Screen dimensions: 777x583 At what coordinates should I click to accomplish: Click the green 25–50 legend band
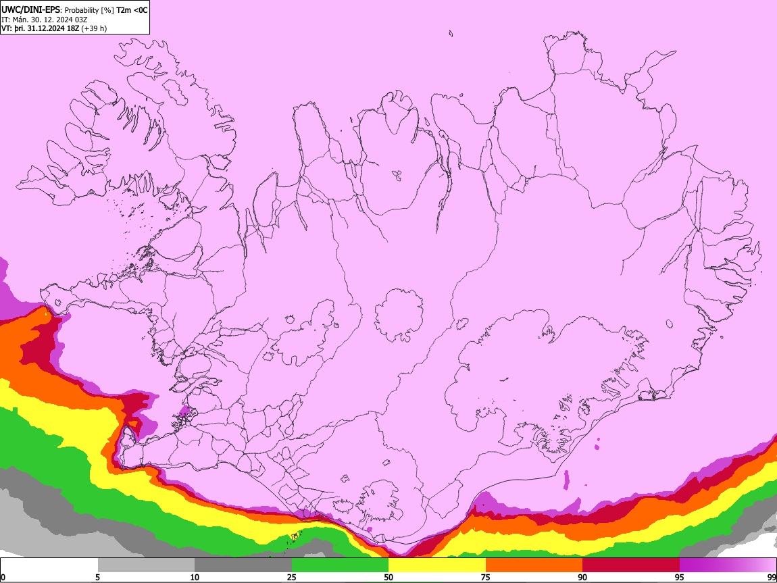(x=340, y=565)
